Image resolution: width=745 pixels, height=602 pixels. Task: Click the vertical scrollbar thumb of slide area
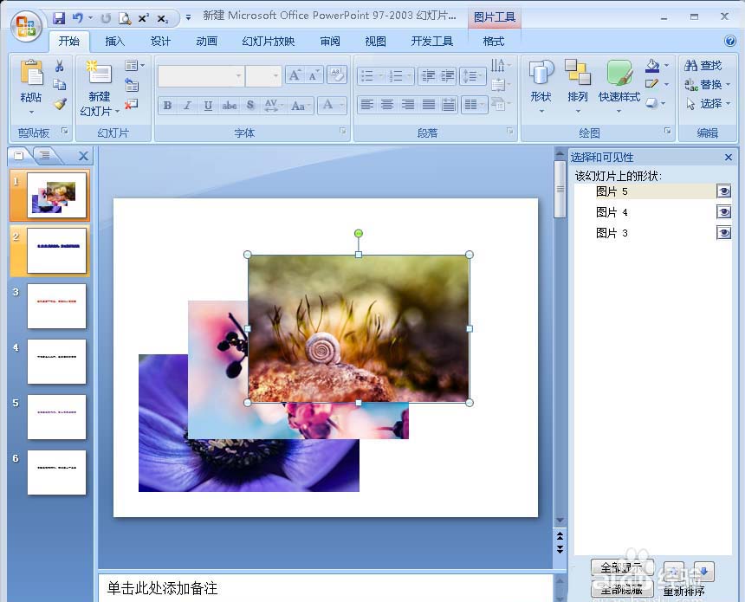pos(560,189)
